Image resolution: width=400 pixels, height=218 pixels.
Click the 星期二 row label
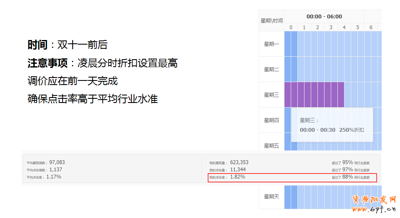272,70
